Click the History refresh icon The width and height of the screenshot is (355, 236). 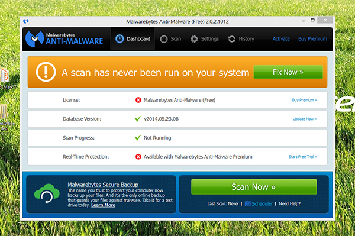click(231, 39)
